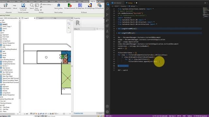The height and width of the screenshot is (117, 209).
Task: Select the Kitchen 3D view item
Action: (x=5, y=39)
